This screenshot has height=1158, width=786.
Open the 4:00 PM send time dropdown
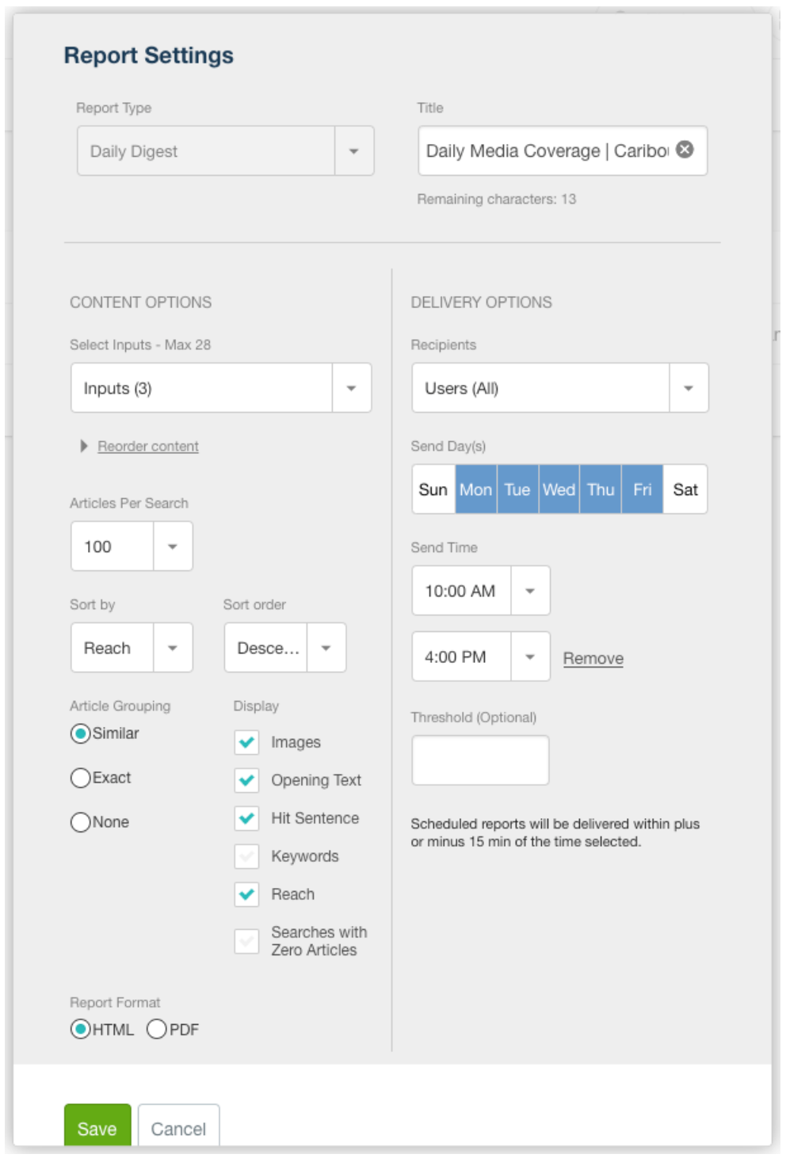[x=481, y=657]
